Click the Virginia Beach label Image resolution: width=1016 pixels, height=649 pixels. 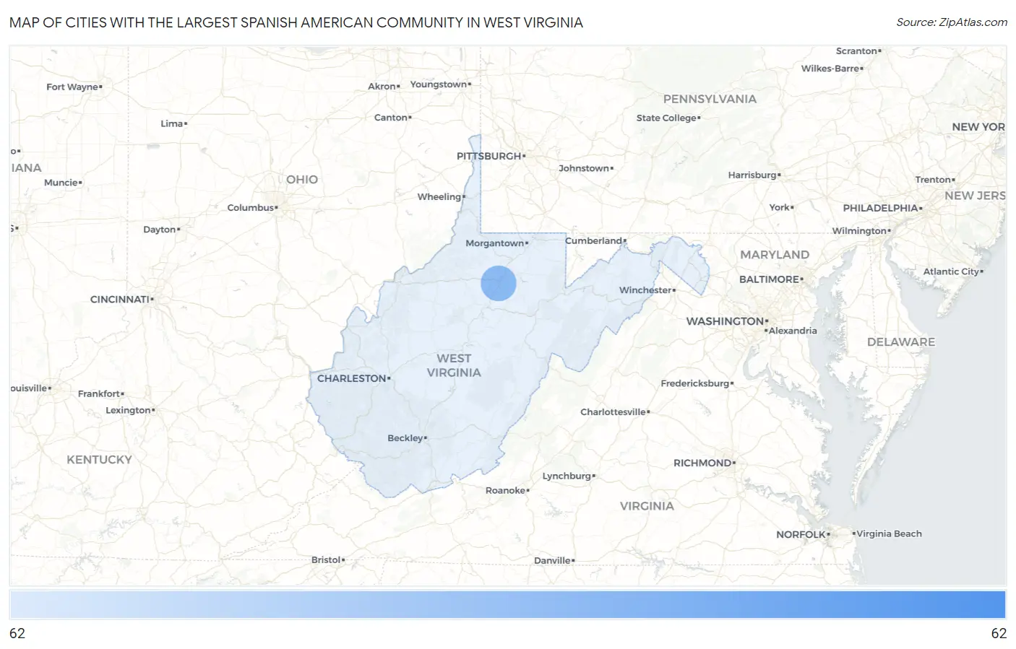[889, 533]
